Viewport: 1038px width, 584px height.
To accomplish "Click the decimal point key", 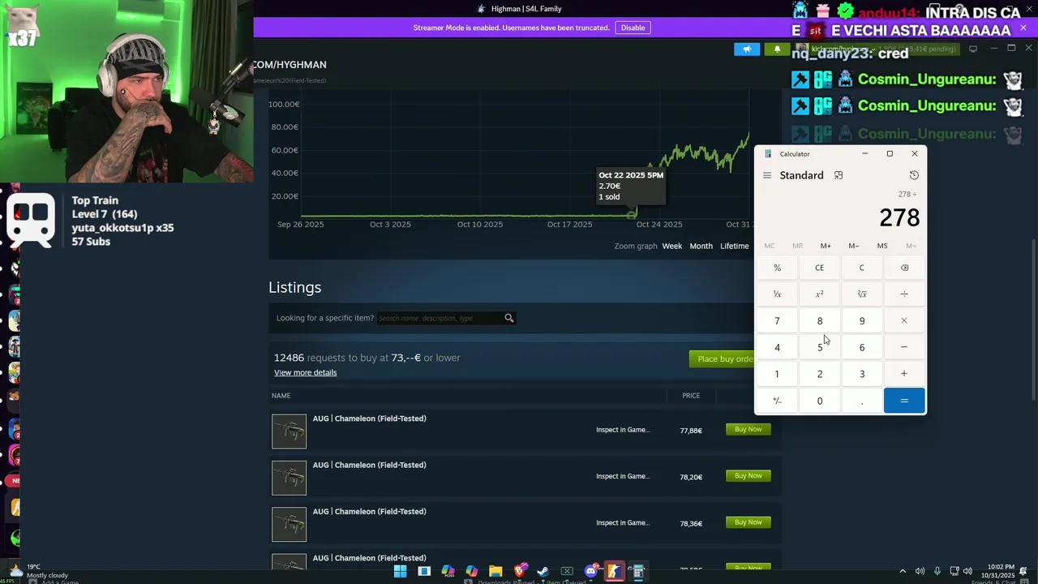I will pyautogui.click(x=862, y=401).
